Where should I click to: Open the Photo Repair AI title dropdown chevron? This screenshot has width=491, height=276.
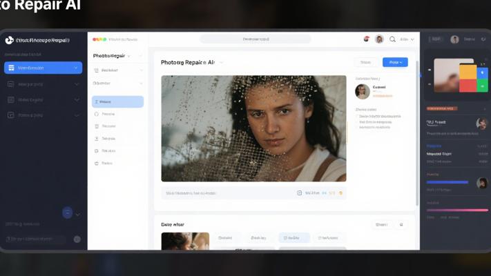[222, 63]
